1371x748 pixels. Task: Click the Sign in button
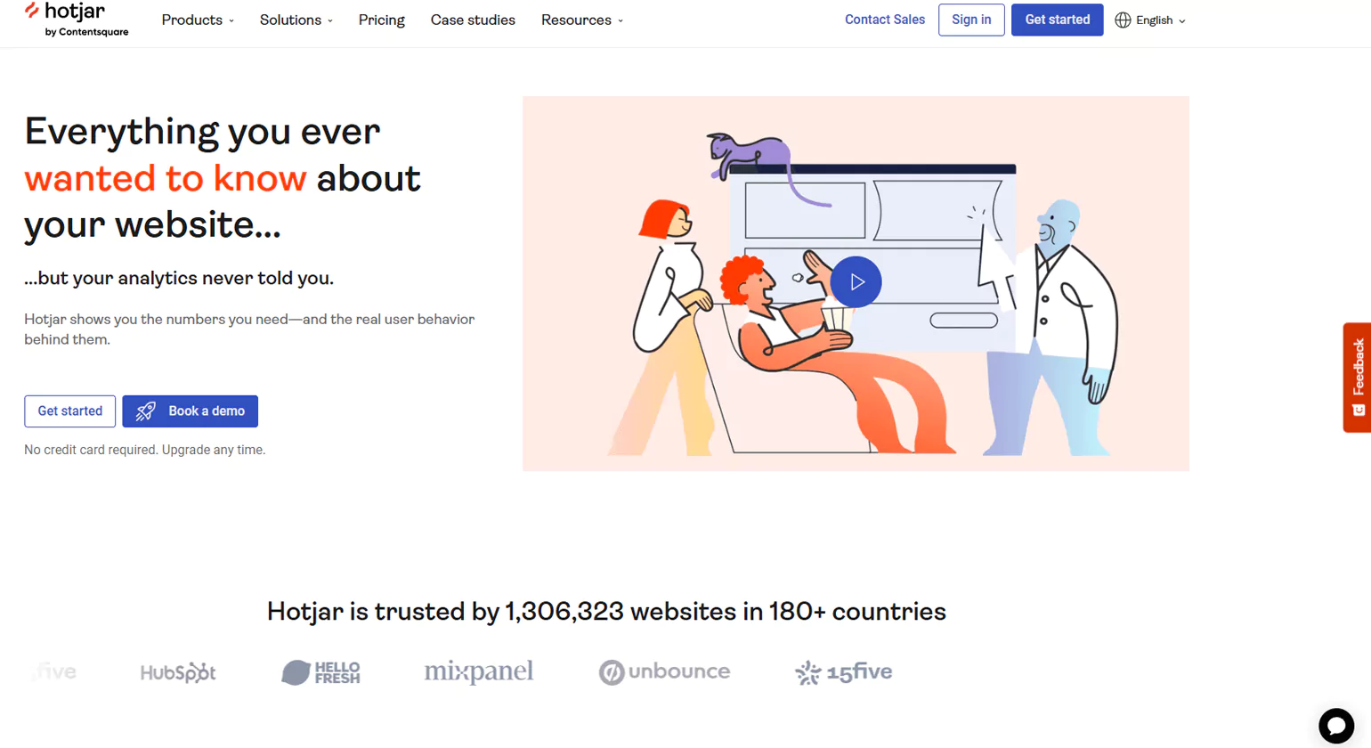click(971, 20)
